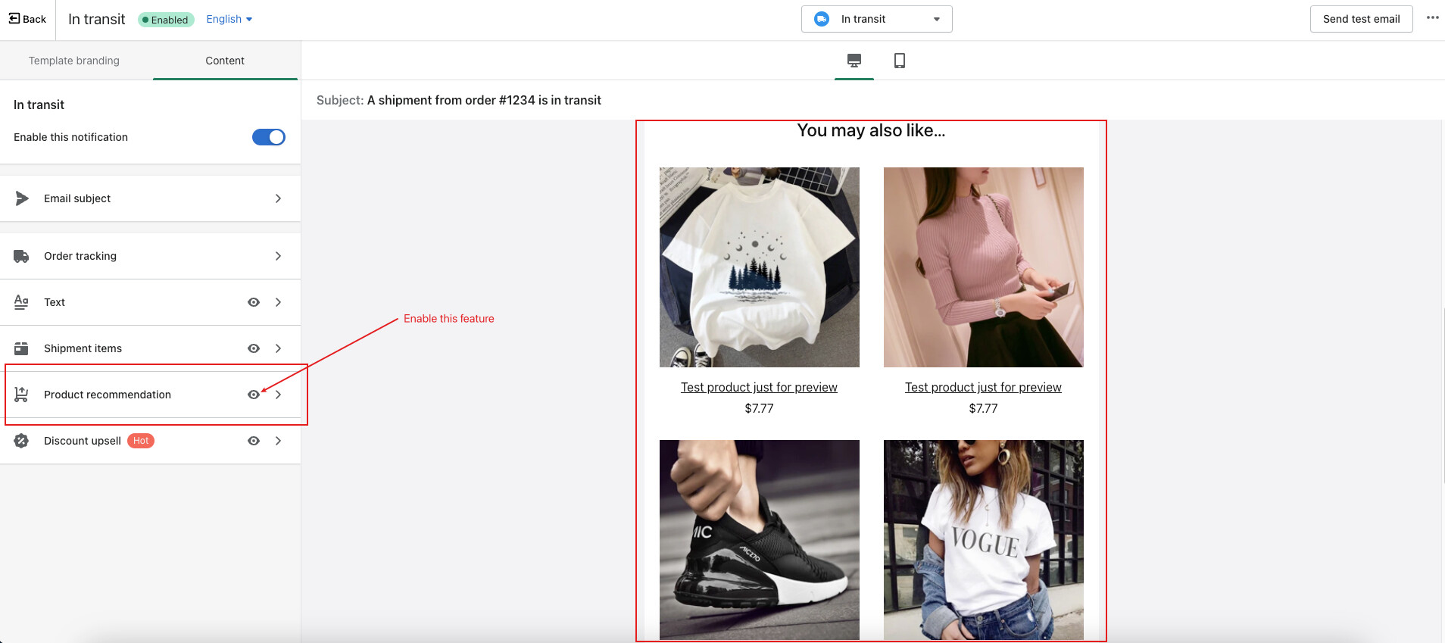Screen dimensions: 1445x643
Task: Click the $7.77 price under the moon t-shirt
Action: 759,408
